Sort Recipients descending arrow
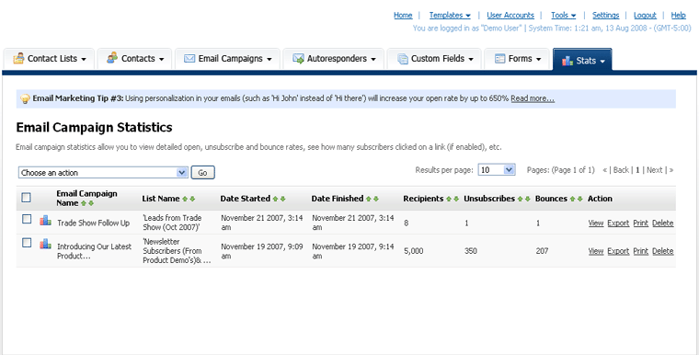 [x=456, y=199]
